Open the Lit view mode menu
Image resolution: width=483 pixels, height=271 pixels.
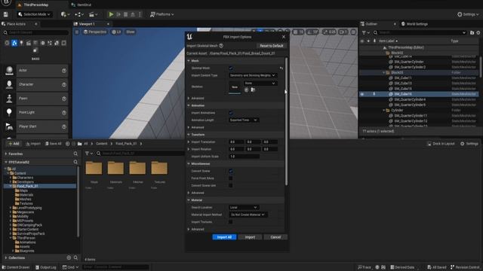[116, 32]
